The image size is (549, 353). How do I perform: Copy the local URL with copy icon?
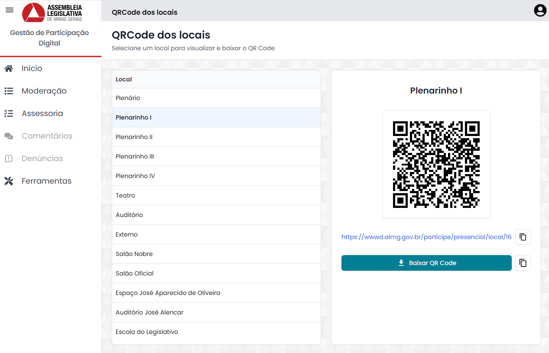coord(523,237)
